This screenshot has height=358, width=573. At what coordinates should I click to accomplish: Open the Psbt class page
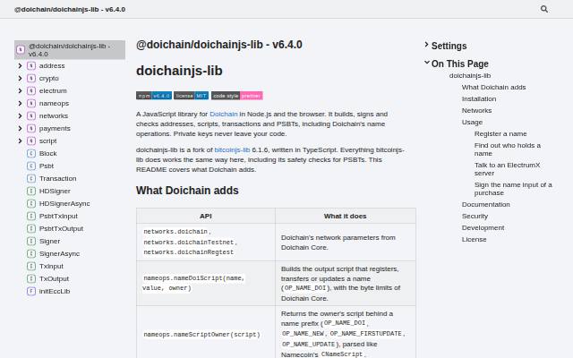47,166
